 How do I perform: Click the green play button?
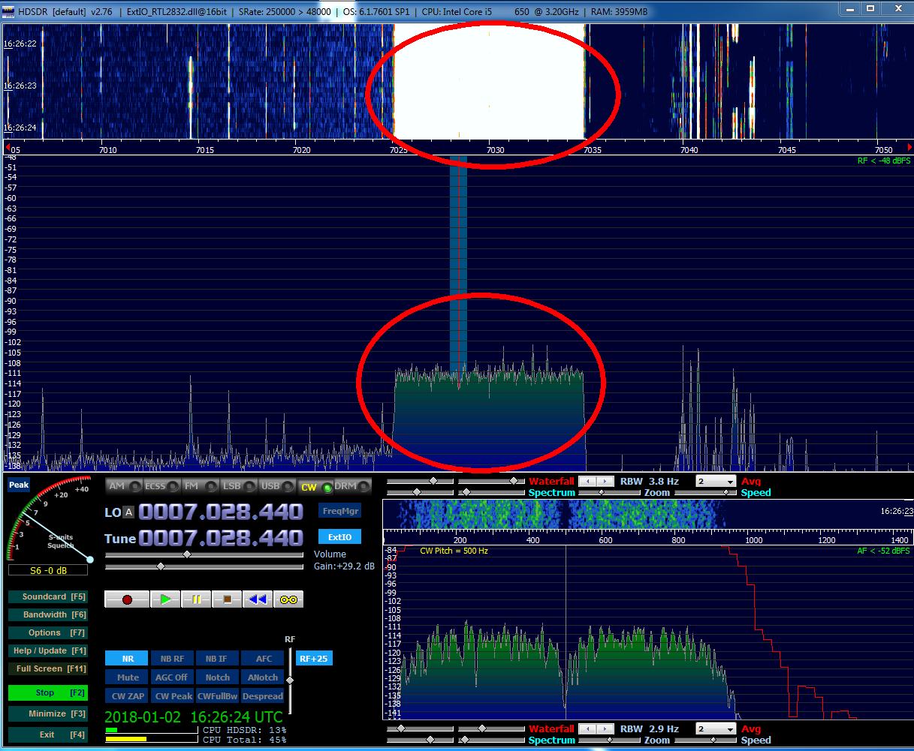pyautogui.click(x=165, y=599)
